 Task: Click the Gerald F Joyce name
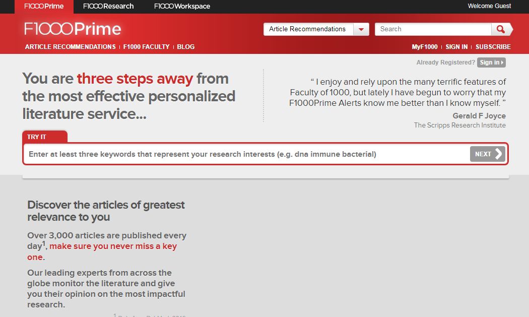click(x=479, y=116)
